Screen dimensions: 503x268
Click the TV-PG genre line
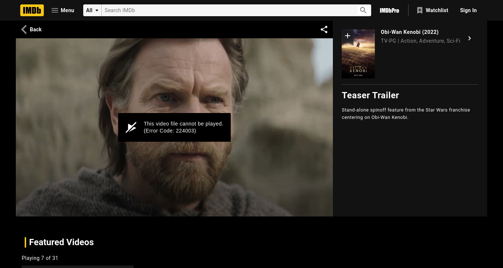(x=421, y=41)
